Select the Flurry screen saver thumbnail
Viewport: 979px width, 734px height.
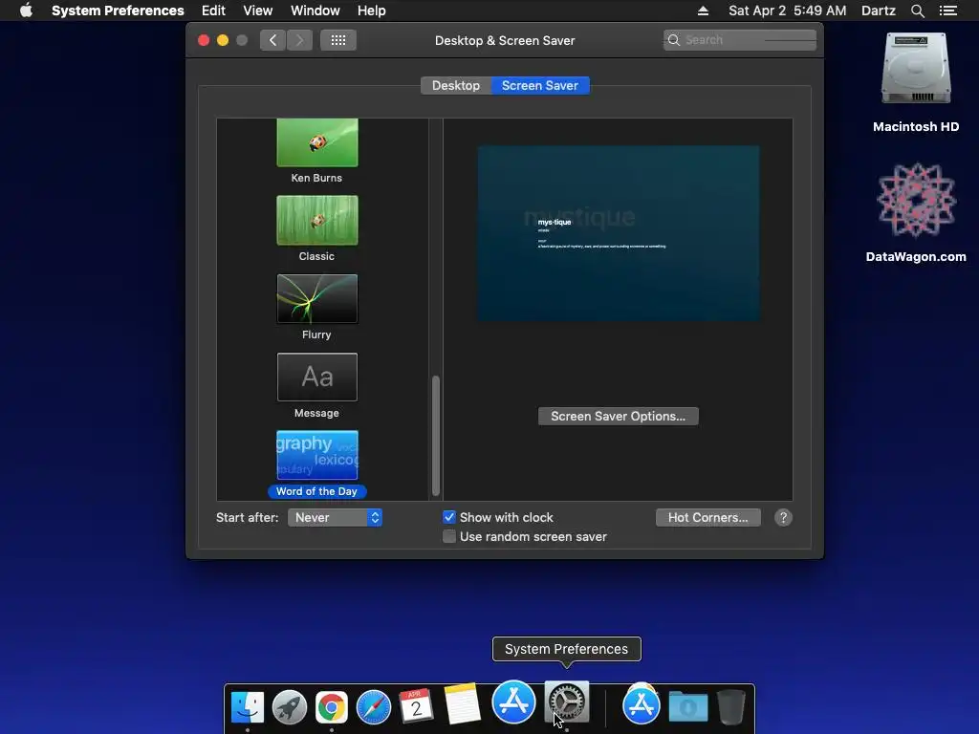click(317, 299)
